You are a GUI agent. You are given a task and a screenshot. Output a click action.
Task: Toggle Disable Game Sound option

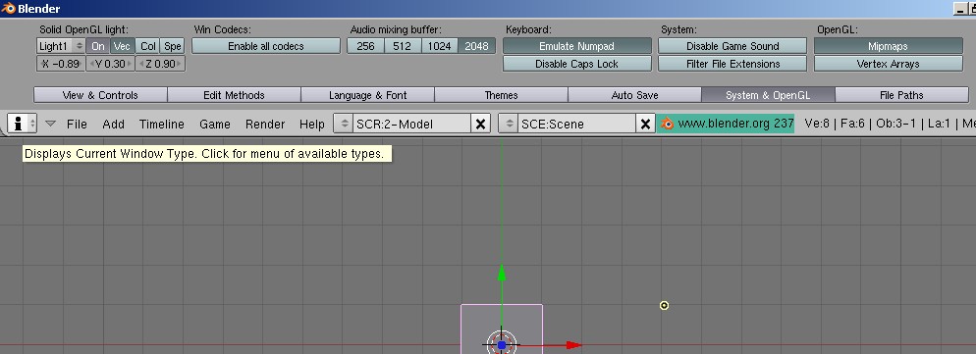732,46
